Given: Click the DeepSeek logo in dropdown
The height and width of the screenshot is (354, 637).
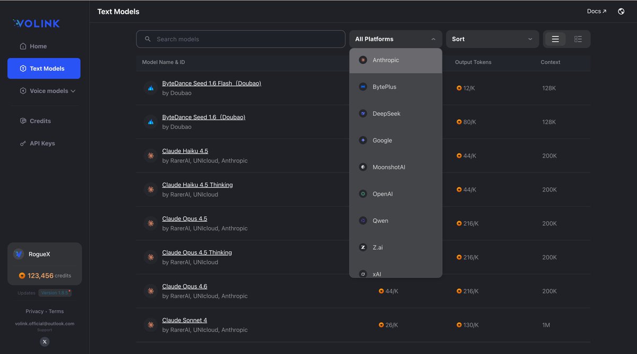Looking at the screenshot, I should tap(363, 113).
